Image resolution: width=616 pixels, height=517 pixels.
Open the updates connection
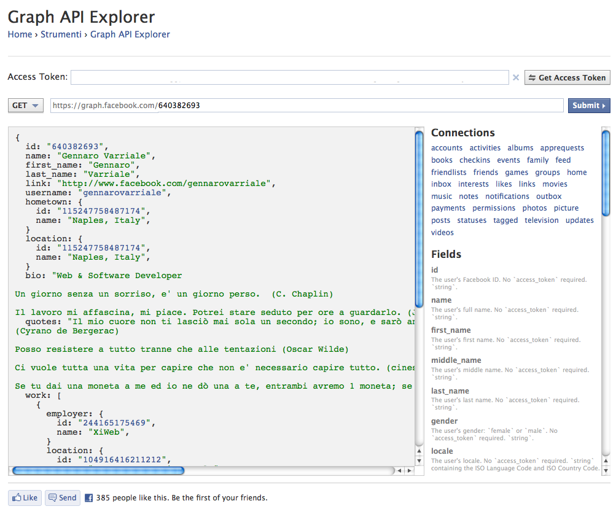[x=580, y=220]
